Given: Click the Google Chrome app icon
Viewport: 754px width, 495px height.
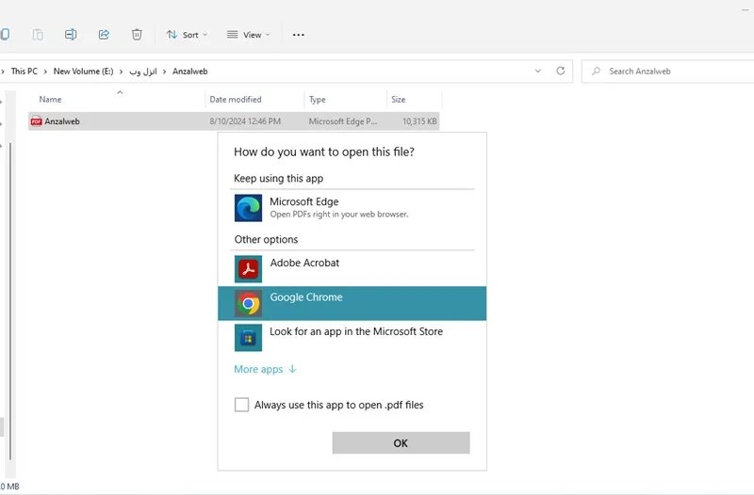Looking at the screenshot, I should (x=248, y=303).
